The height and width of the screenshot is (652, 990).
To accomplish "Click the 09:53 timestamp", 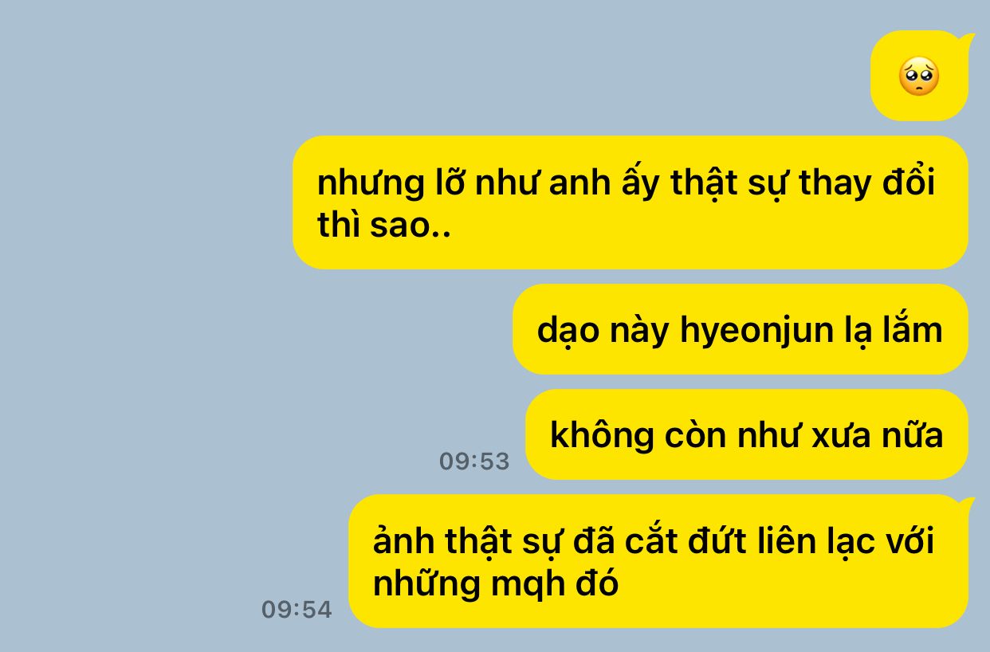I will [473, 462].
